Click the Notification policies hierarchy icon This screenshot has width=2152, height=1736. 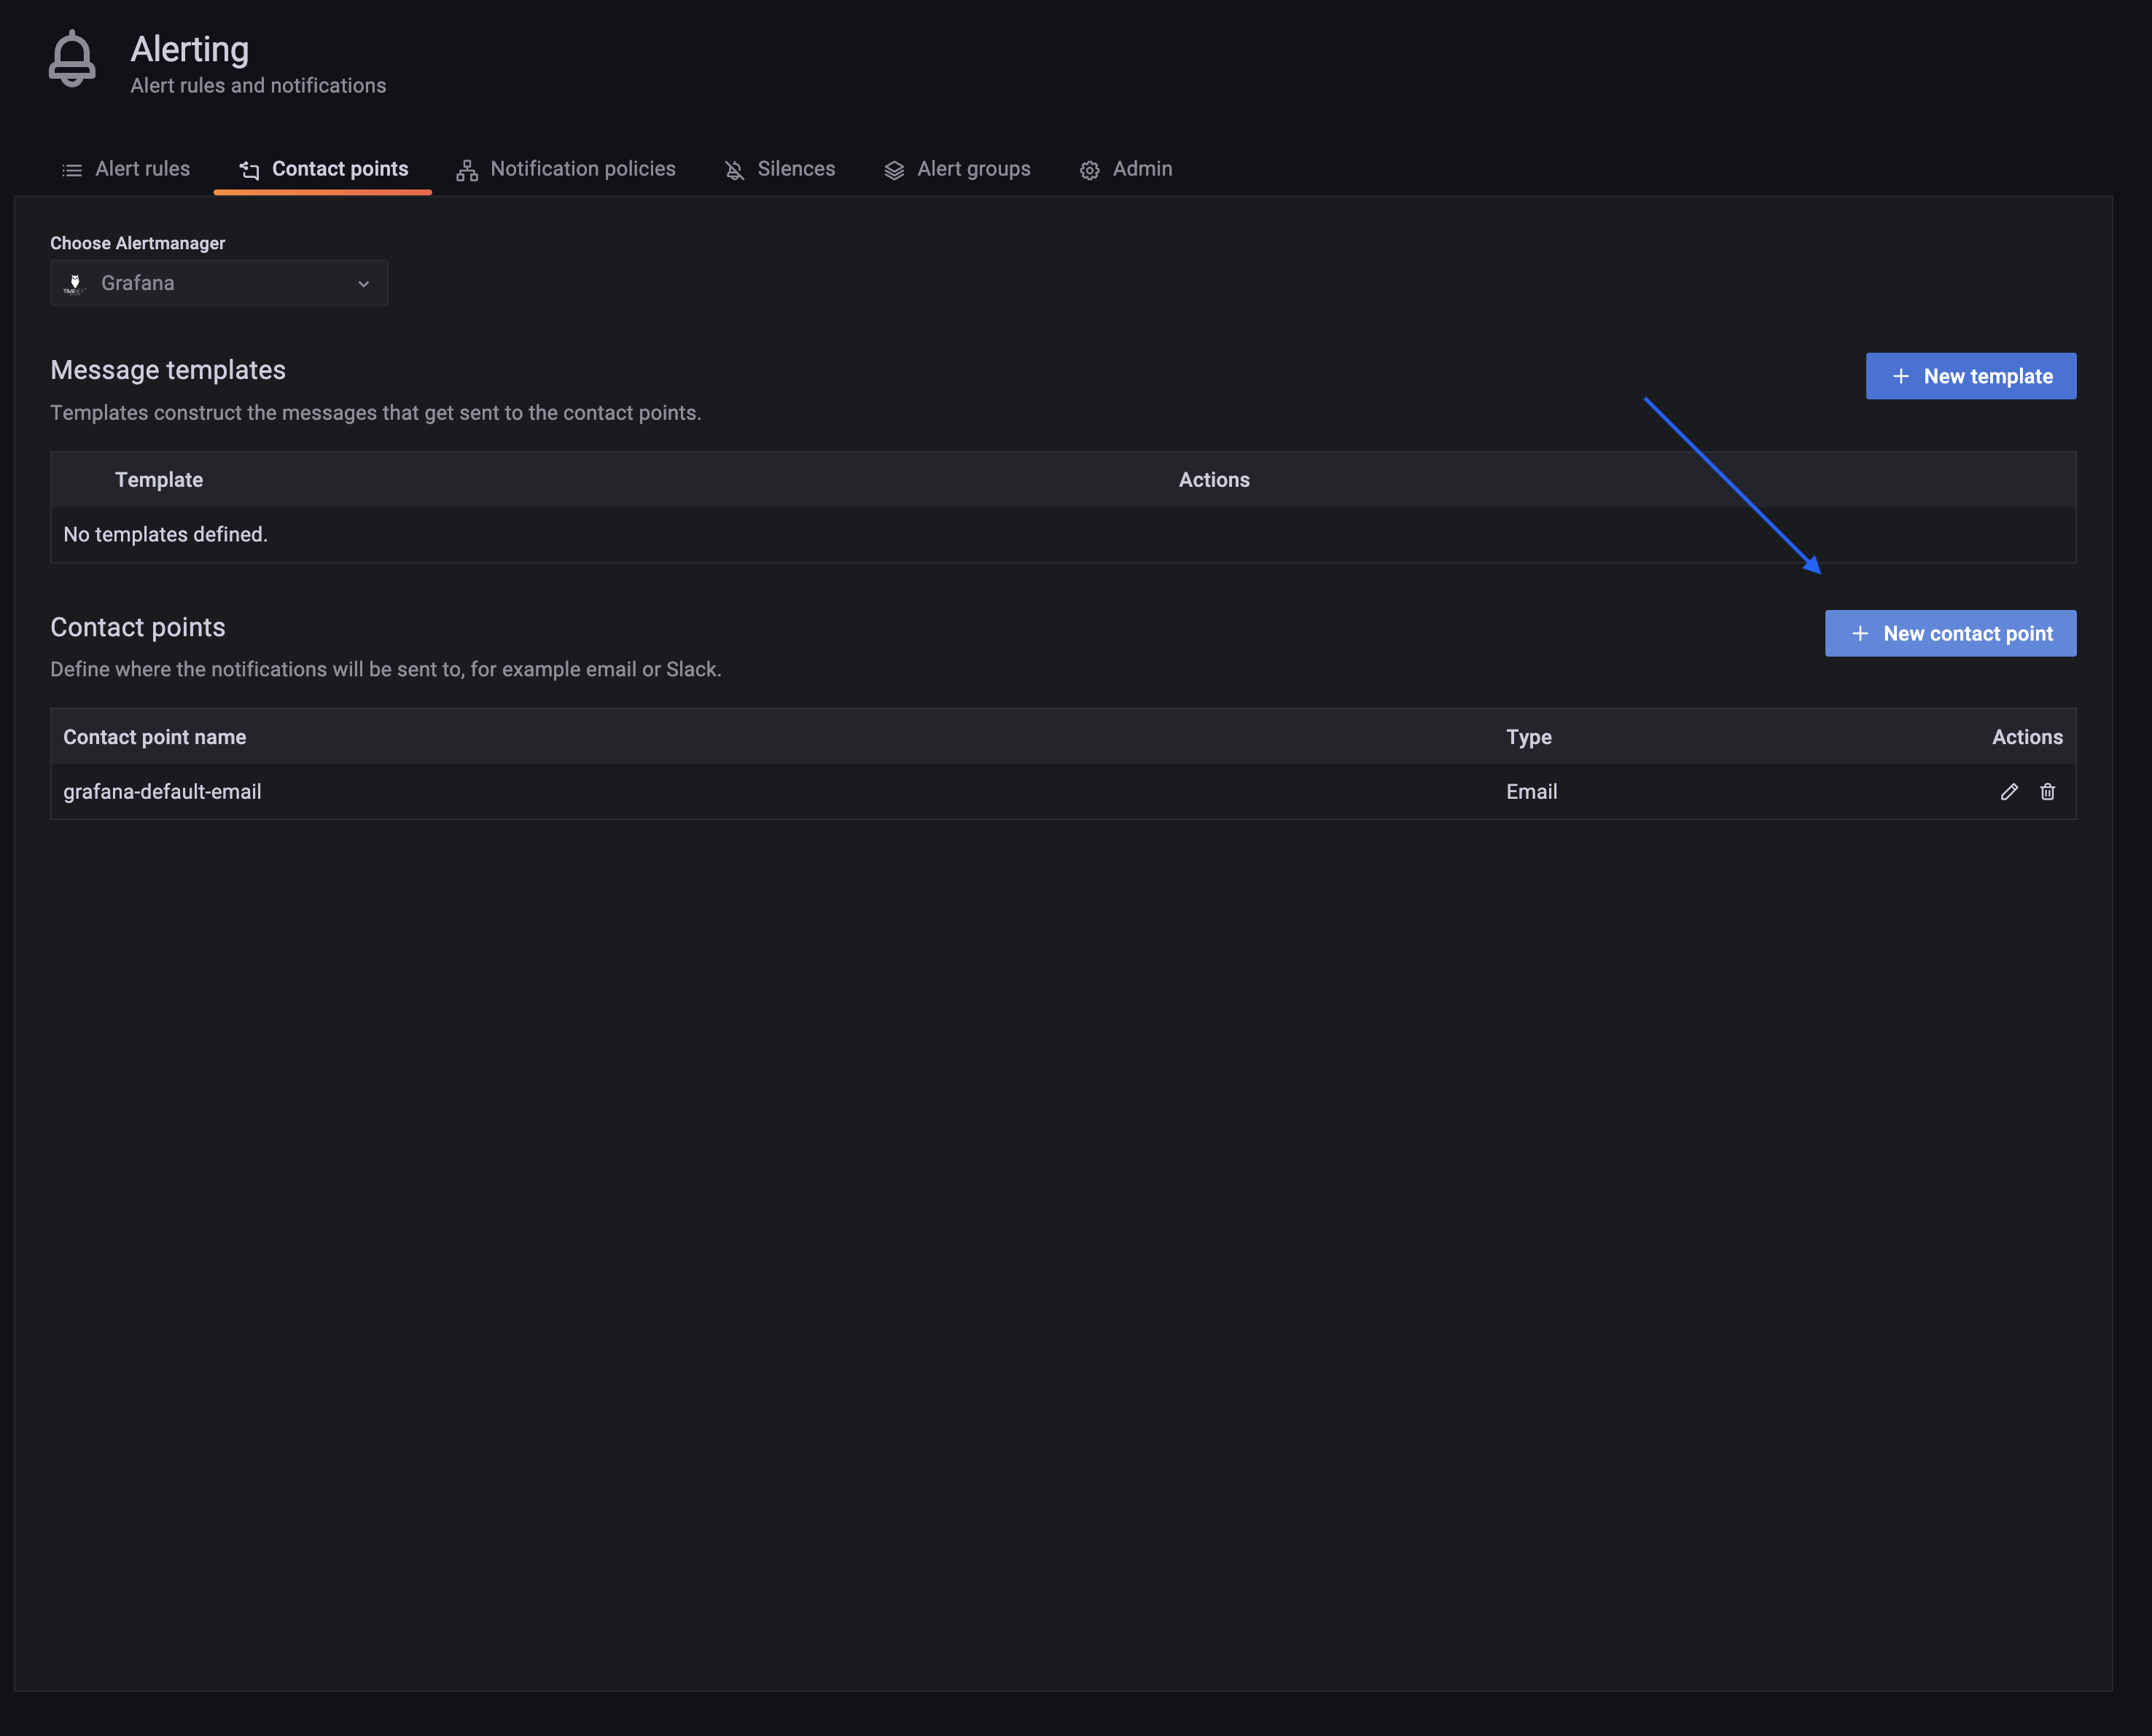[467, 170]
